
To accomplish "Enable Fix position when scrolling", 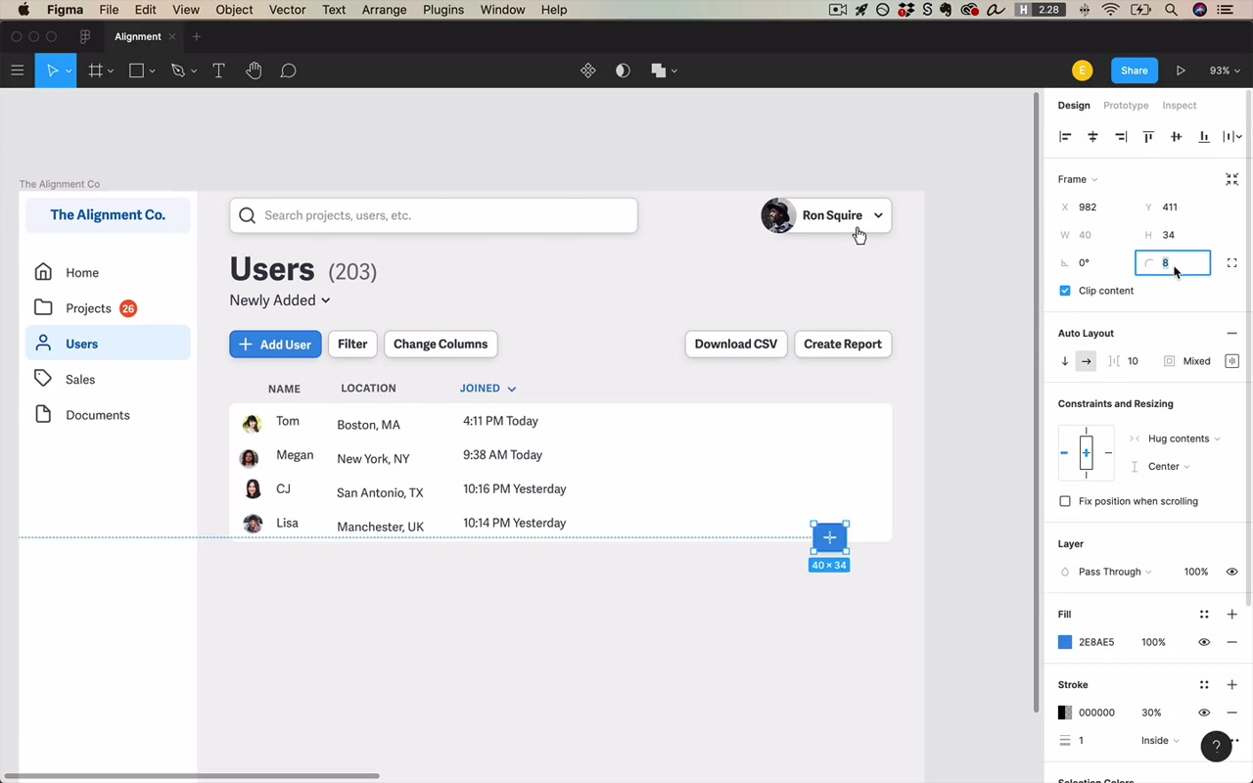I will (x=1065, y=501).
